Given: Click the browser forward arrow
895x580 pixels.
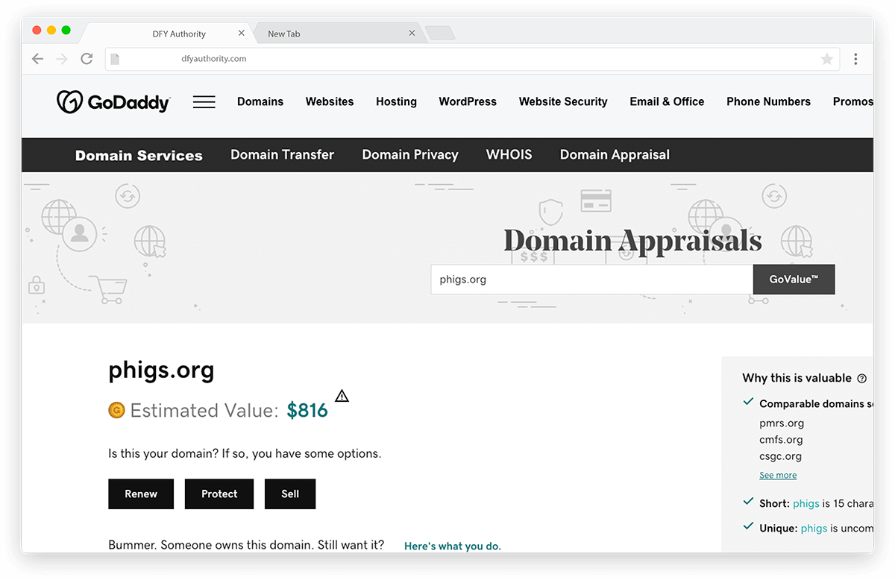Looking at the screenshot, I should point(62,59).
